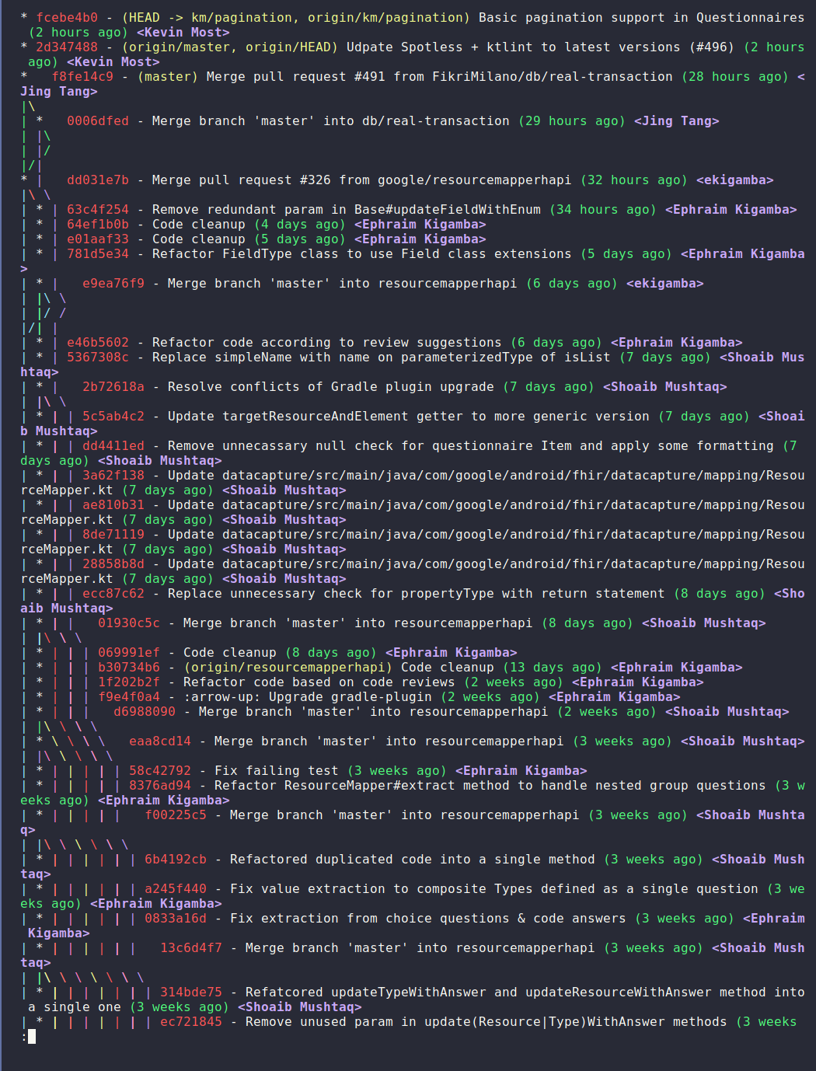The height and width of the screenshot is (1071, 816).
Task: Click commit hash 58c42792
Action: click(x=160, y=770)
